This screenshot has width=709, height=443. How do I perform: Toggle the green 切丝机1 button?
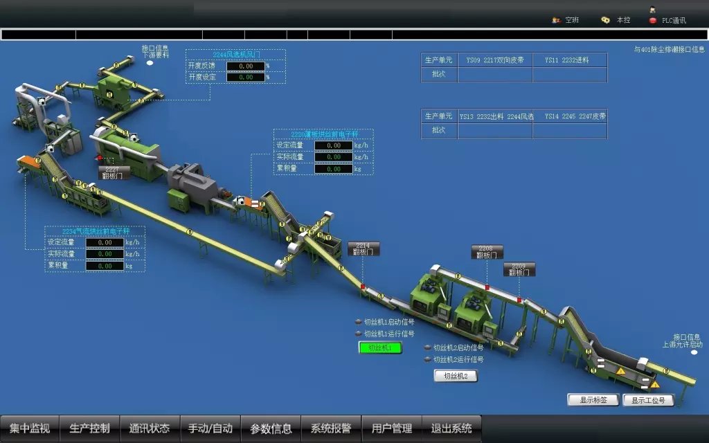click(380, 347)
